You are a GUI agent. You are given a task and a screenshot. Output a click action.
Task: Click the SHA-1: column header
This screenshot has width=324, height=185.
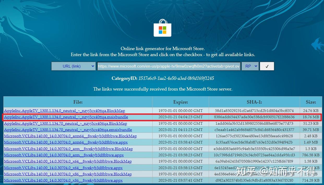tap(254, 102)
